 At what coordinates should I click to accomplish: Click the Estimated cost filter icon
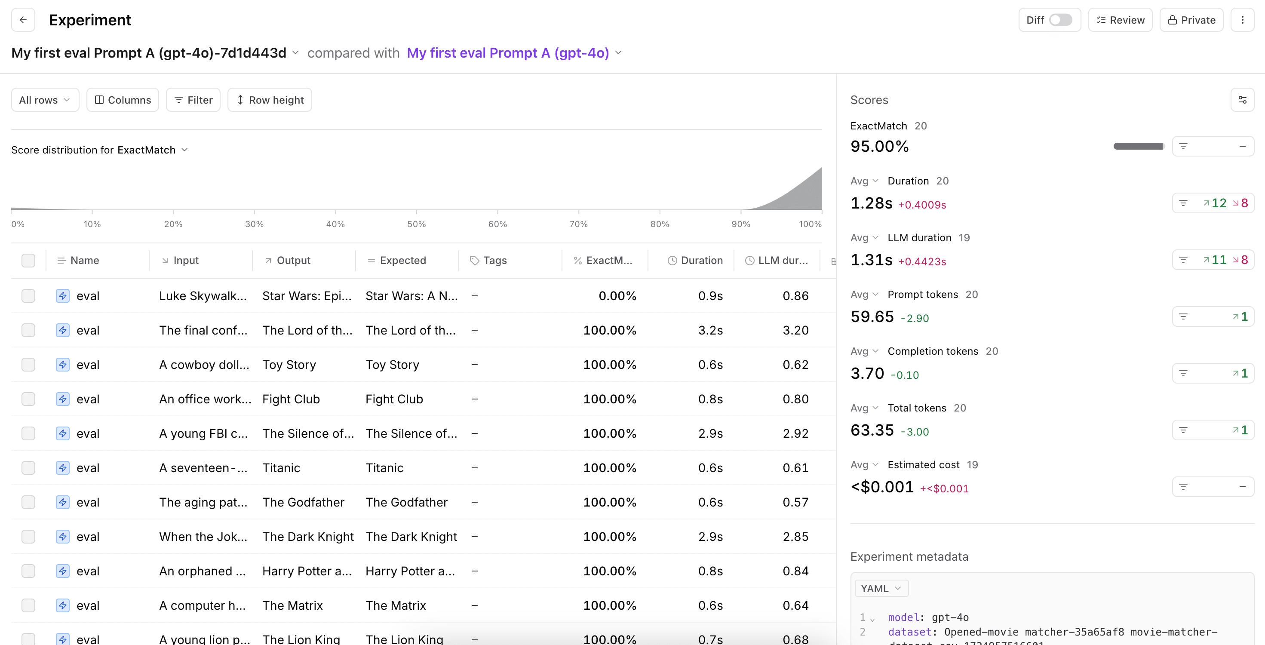coord(1183,487)
